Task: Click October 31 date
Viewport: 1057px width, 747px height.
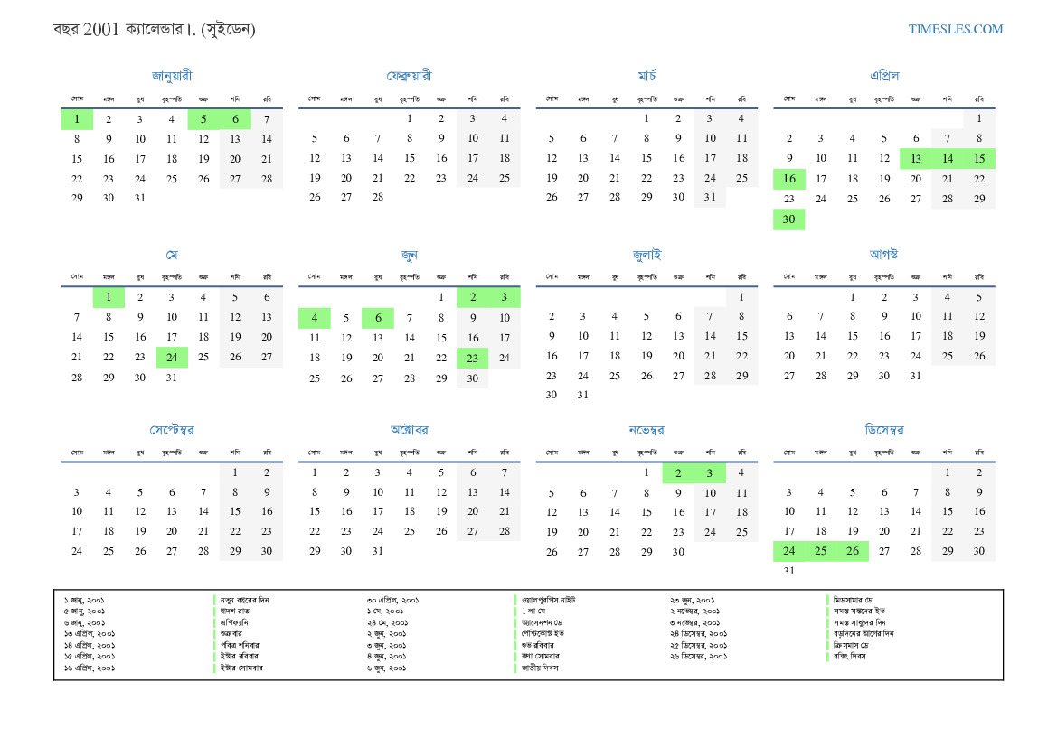Action: 378,551
